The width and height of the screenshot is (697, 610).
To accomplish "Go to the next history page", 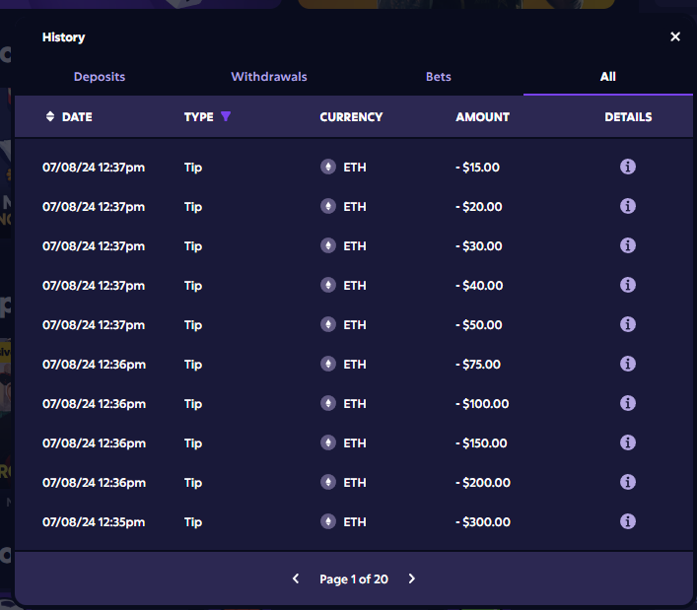I will [x=412, y=578].
